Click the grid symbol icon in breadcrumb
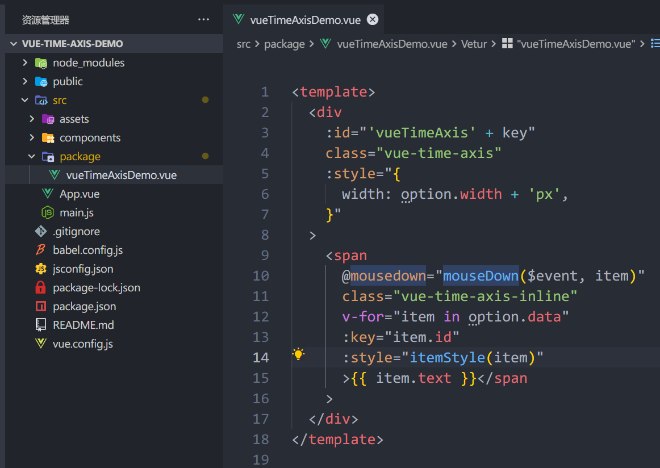Screen dimensions: 660x468 point(507,43)
